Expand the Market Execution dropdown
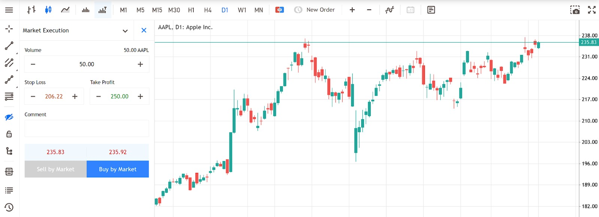 (125, 31)
